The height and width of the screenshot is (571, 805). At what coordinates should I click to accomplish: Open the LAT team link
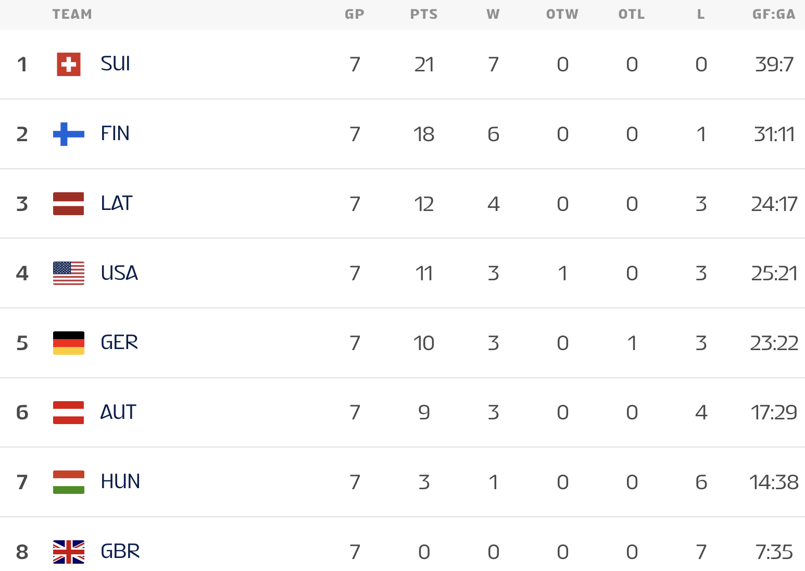point(117,203)
